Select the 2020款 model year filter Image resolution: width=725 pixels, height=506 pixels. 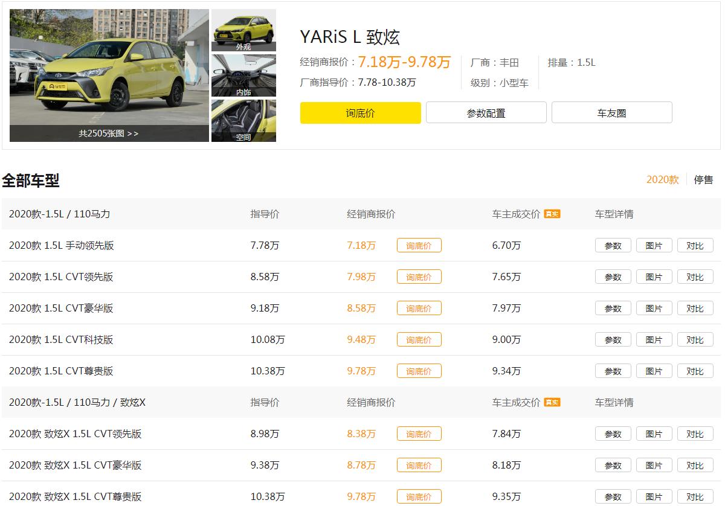coord(666,180)
